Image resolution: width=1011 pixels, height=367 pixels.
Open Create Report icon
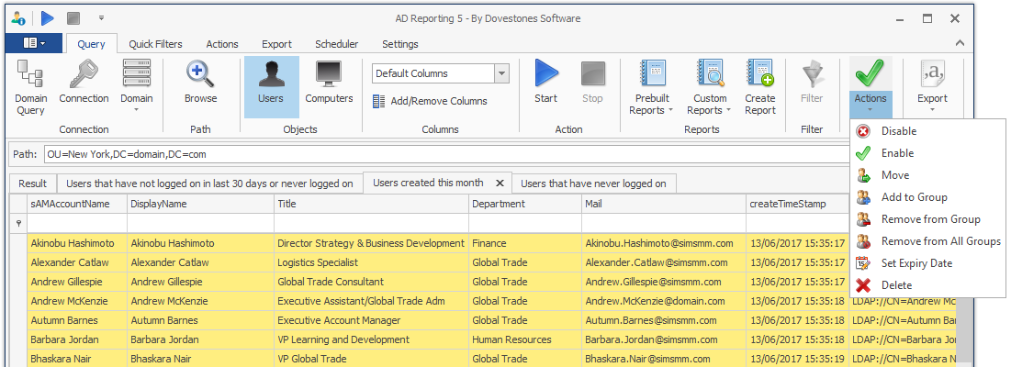(759, 76)
